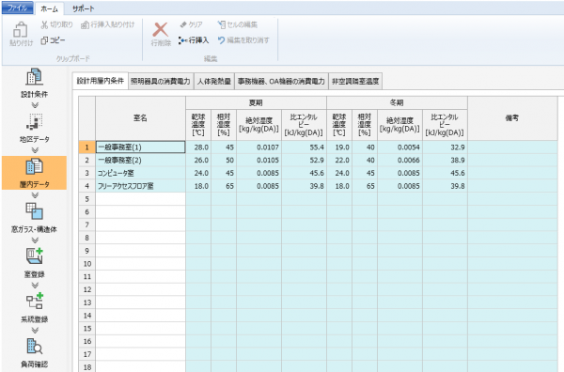Select room name cell 一般事務室(2)
This screenshot has height=372, width=564.
coord(140,160)
